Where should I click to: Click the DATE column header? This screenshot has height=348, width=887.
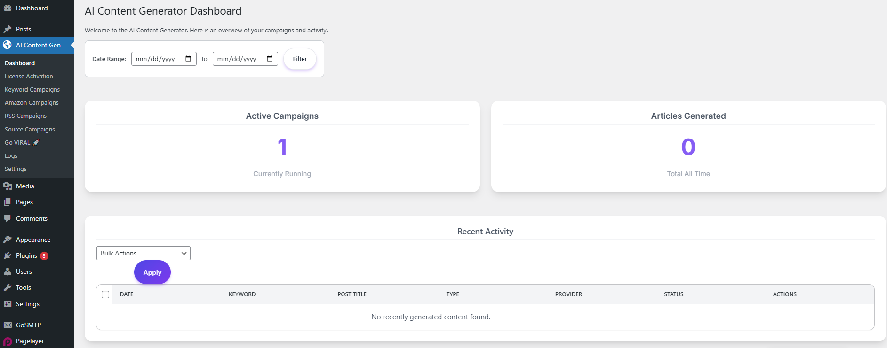coord(127,294)
